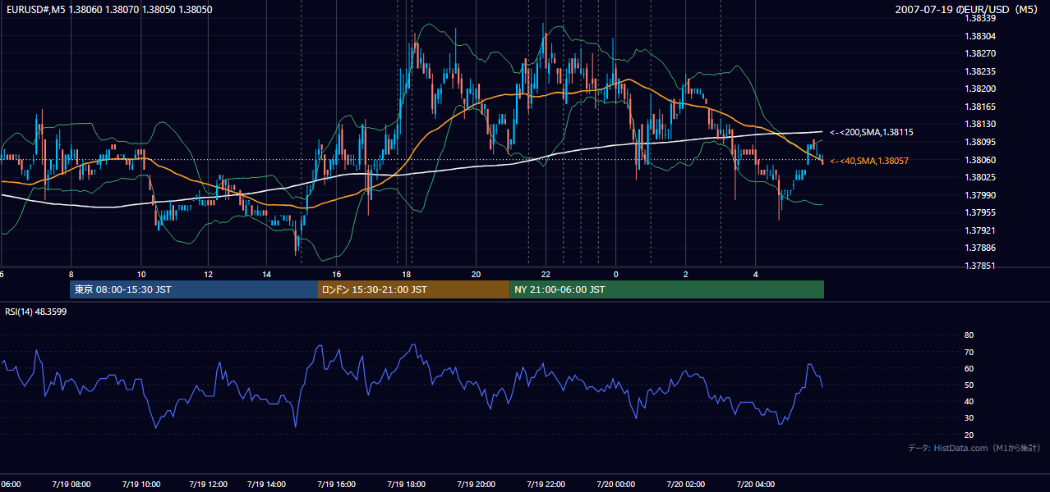
Task: Click the 1.37886 price axis label
Action: click(x=982, y=248)
